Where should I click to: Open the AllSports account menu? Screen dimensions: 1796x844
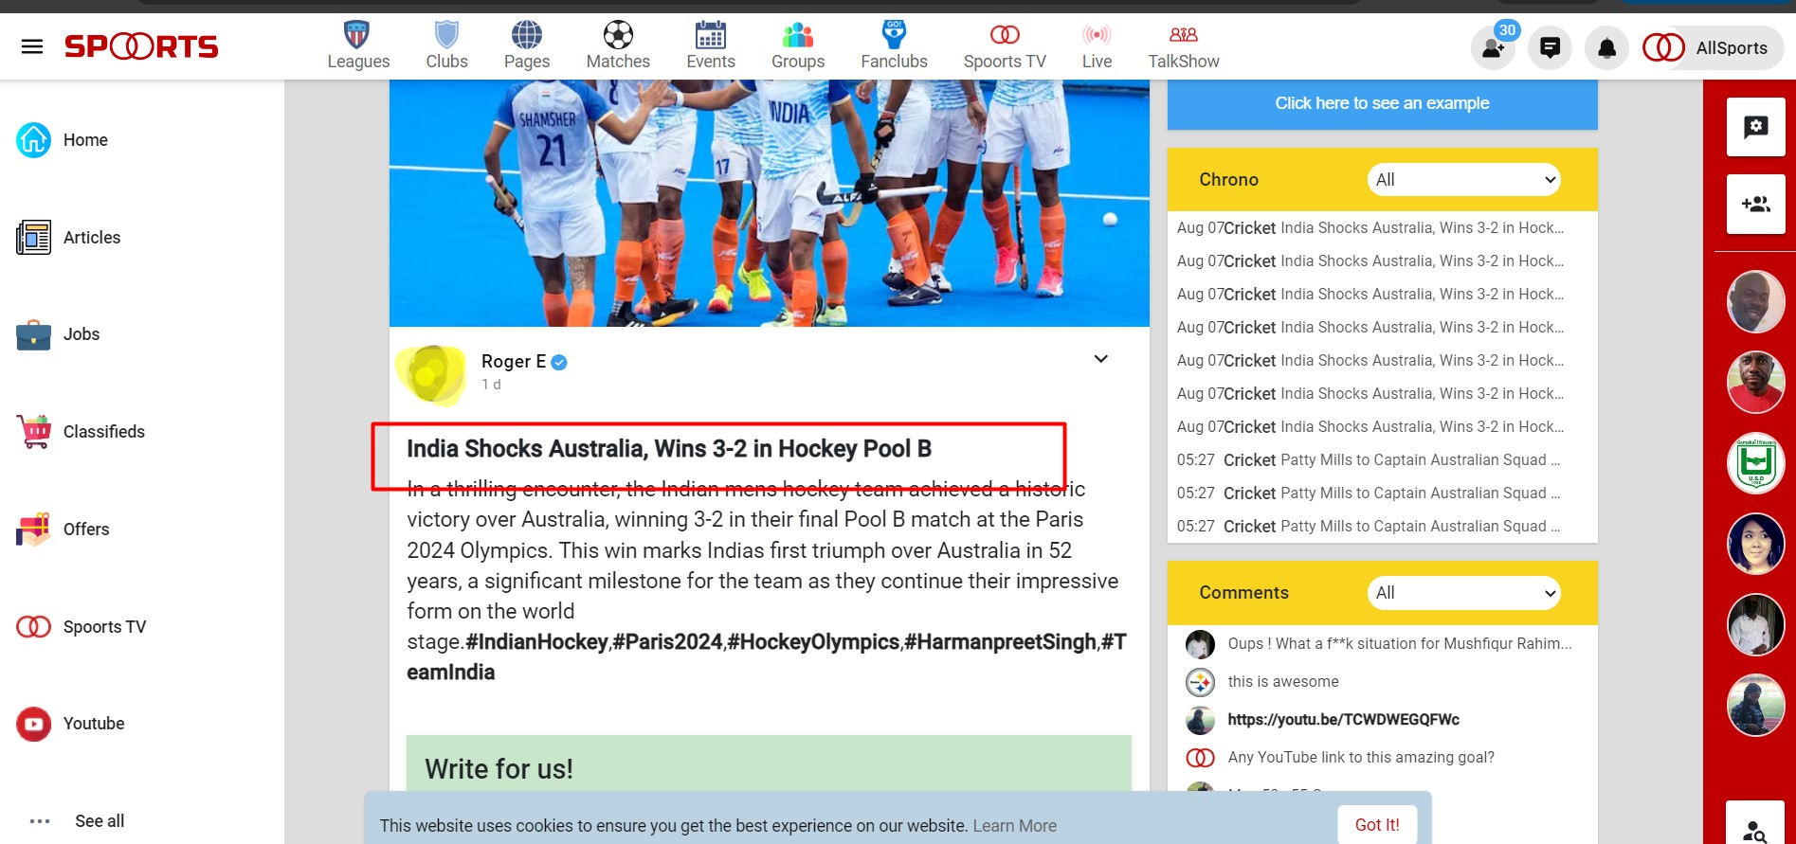[x=1712, y=47]
